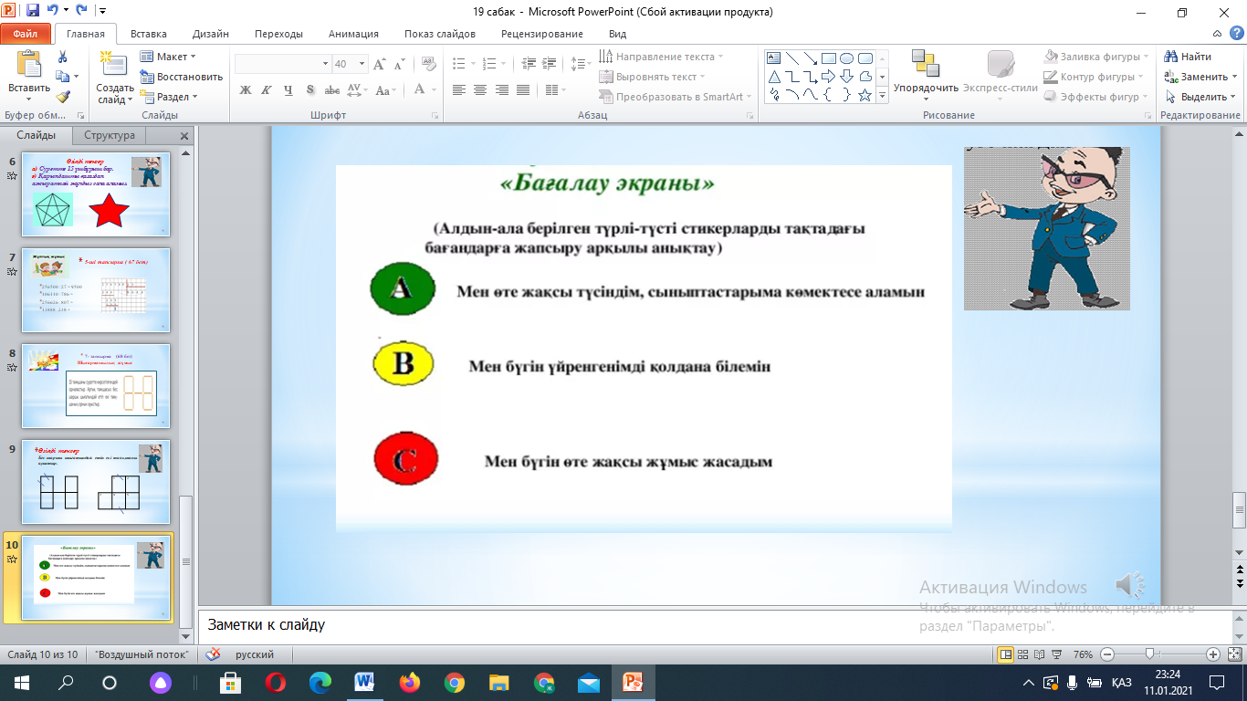Select the slide 8 thumbnail

click(x=96, y=386)
